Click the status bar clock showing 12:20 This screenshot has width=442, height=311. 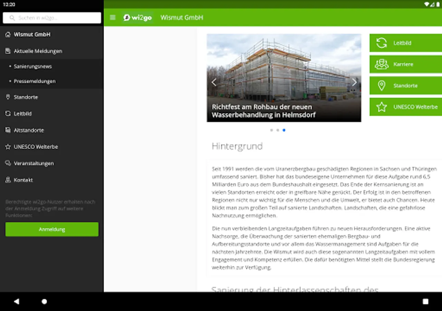click(x=9, y=4)
